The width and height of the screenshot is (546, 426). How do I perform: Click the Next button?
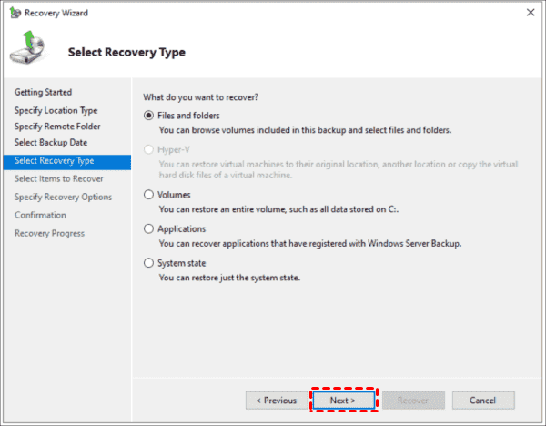344,401
